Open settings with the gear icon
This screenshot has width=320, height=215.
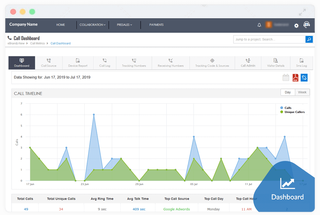click(x=296, y=26)
